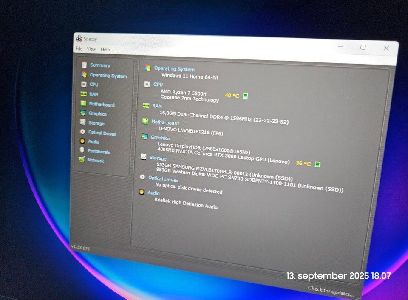
Task: Click the 'AMD Ryzen 7 5800H' text
Action: tap(184, 93)
